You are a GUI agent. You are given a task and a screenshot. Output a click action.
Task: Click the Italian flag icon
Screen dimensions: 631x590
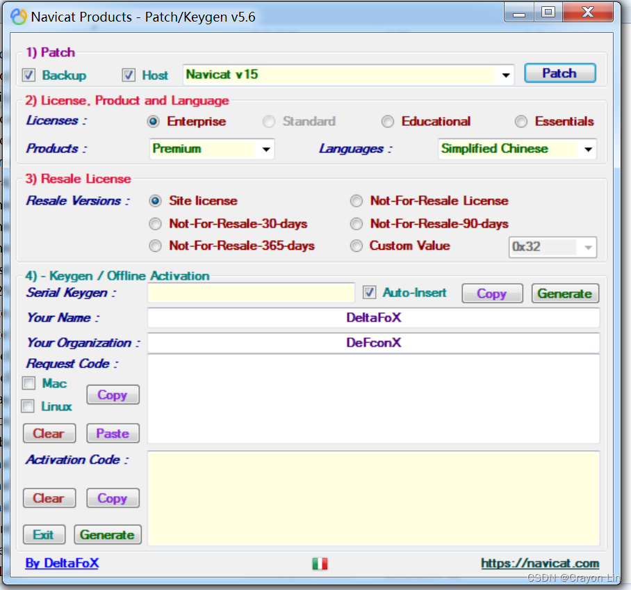(320, 564)
